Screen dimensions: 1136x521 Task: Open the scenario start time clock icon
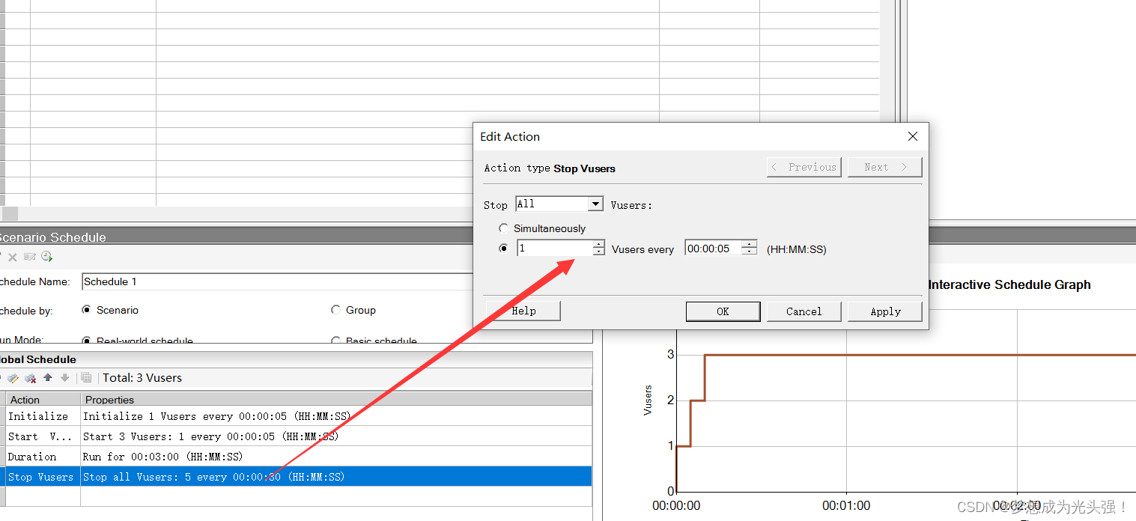coord(47,257)
